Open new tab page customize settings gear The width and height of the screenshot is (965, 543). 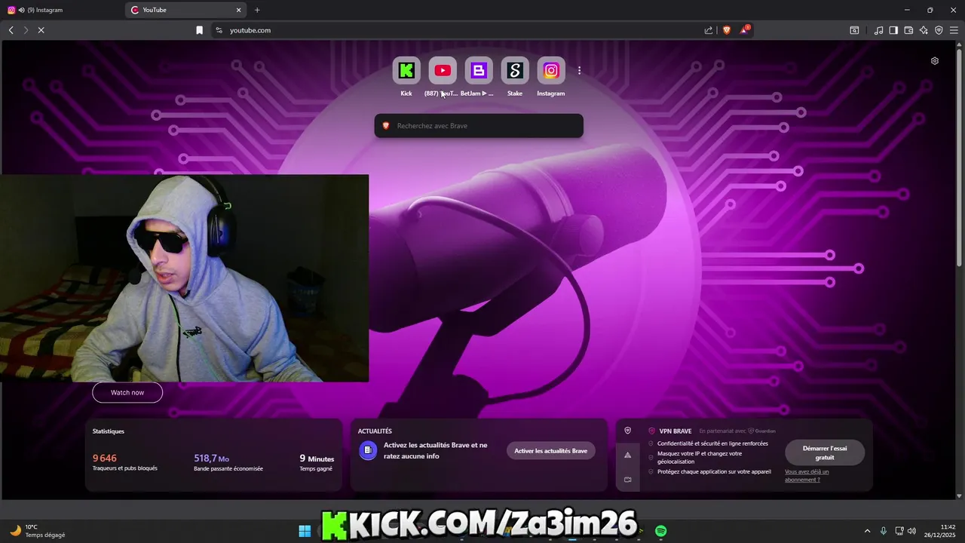click(x=935, y=61)
